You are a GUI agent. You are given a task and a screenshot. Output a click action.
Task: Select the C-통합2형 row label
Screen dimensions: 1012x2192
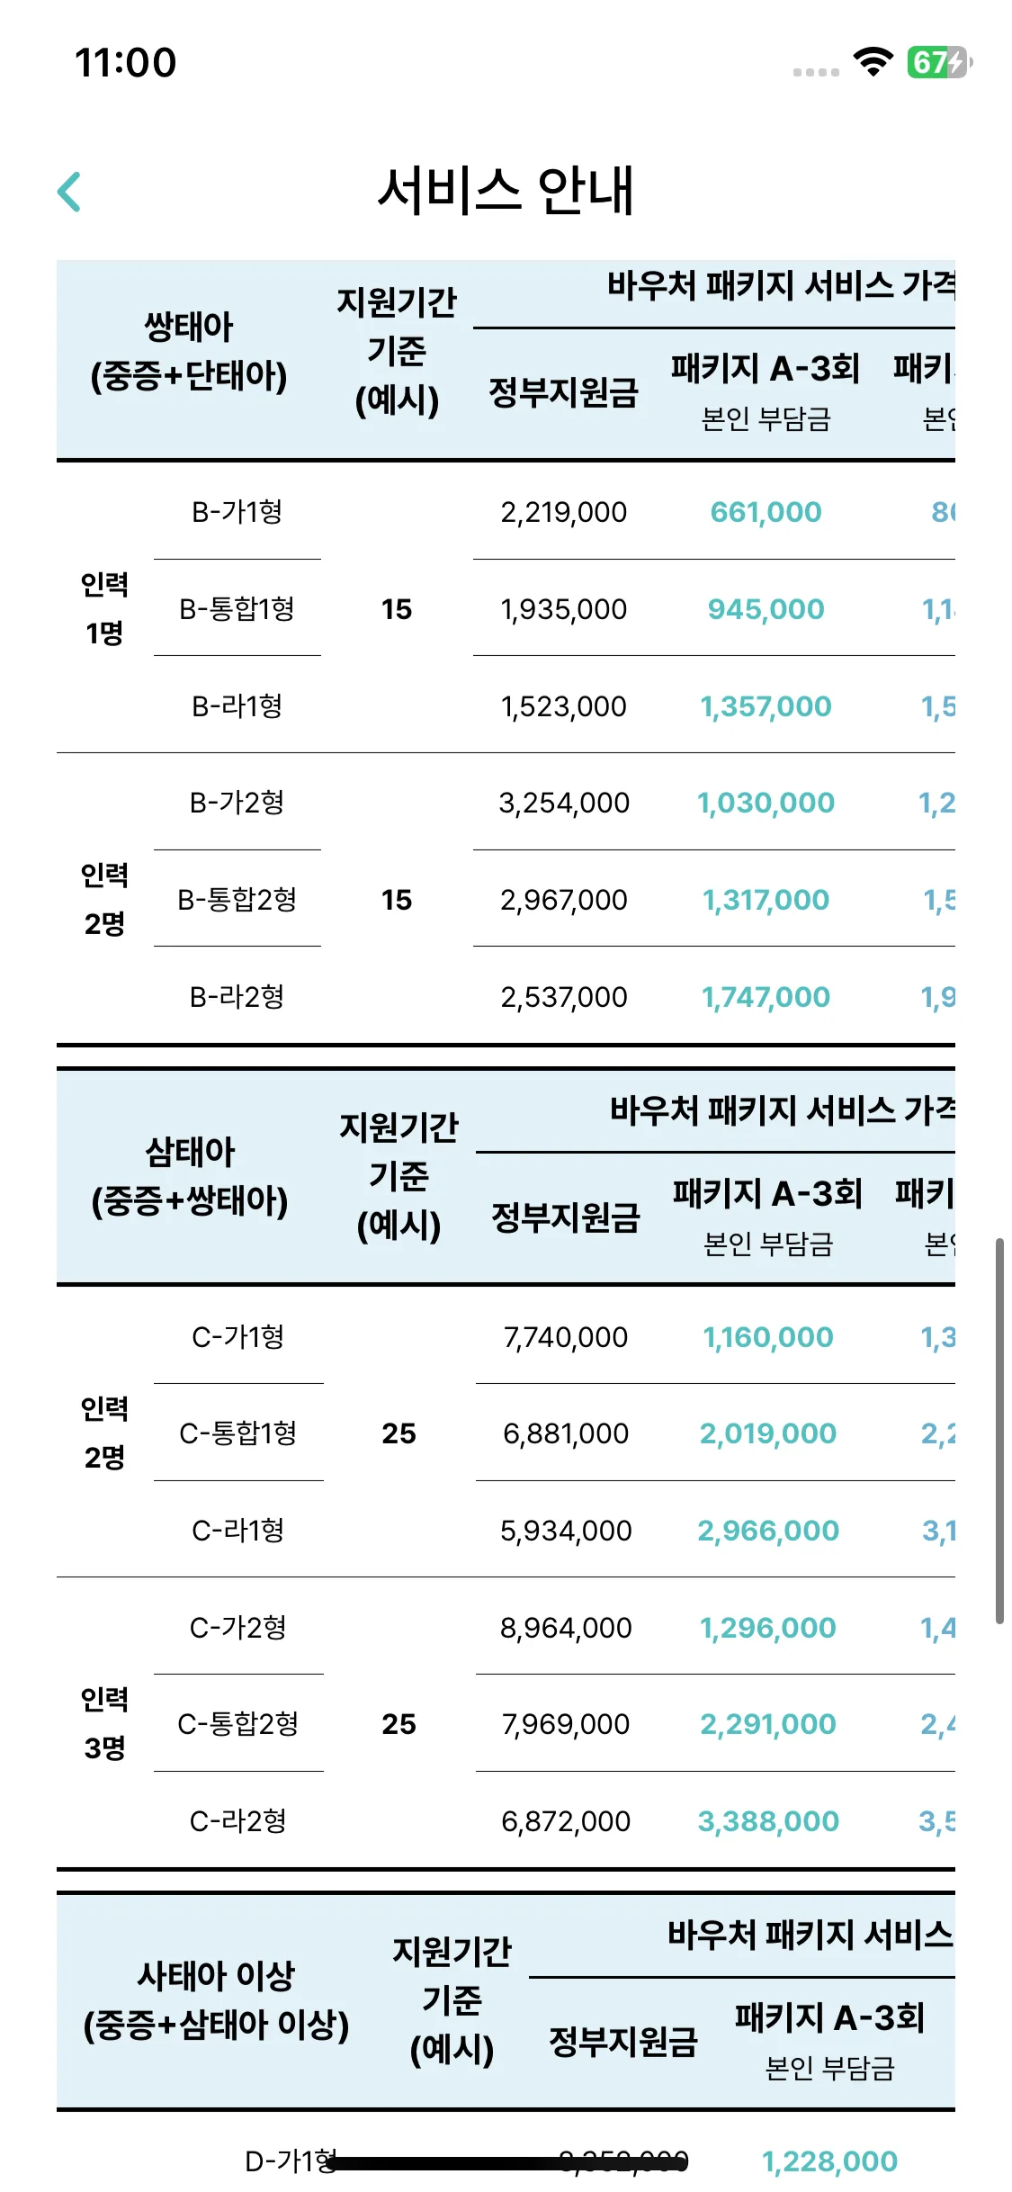point(238,1724)
